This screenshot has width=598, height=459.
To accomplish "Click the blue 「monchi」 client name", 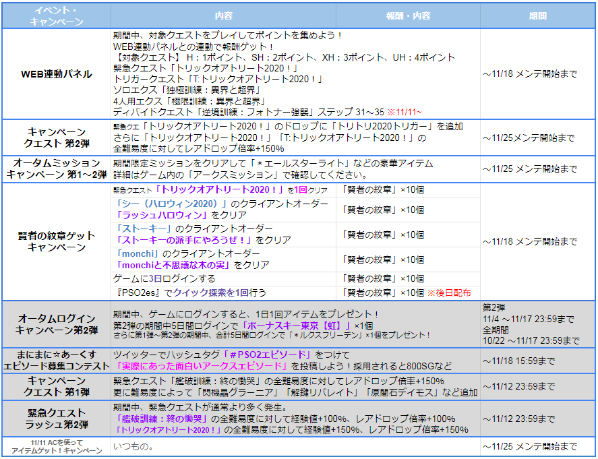I will [138, 253].
